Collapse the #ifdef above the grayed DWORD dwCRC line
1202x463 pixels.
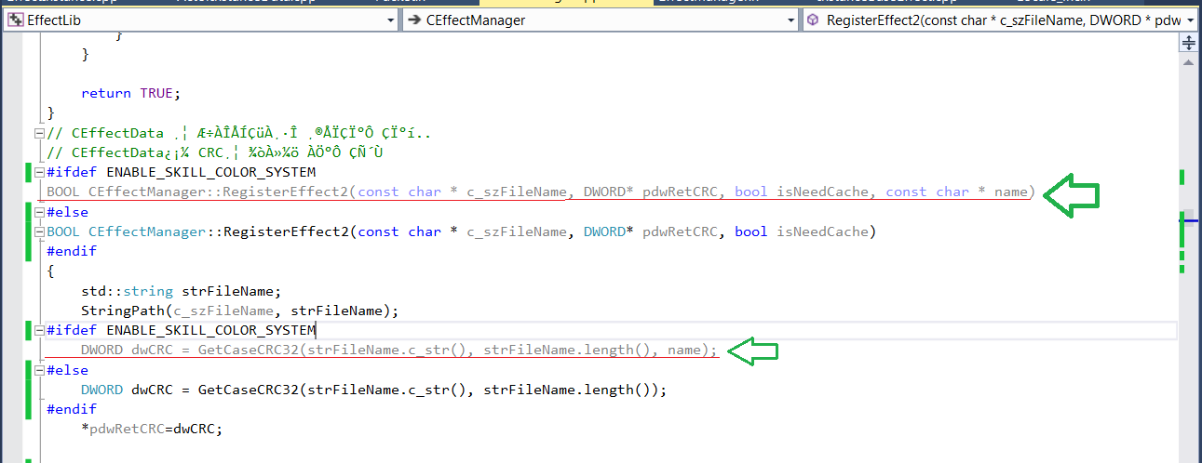[x=39, y=330]
